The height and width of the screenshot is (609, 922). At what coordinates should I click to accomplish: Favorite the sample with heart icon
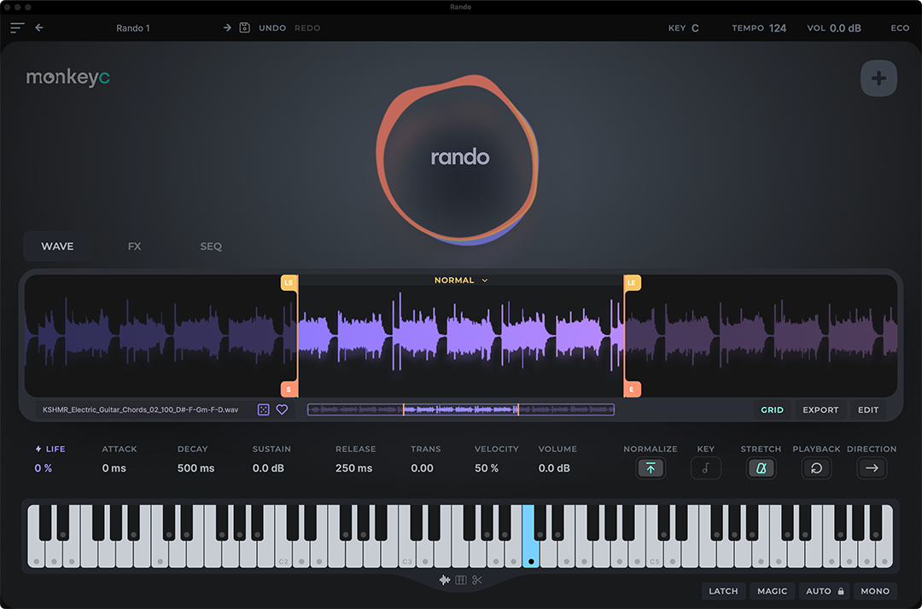pyautogui.click(x=282, y=410)
